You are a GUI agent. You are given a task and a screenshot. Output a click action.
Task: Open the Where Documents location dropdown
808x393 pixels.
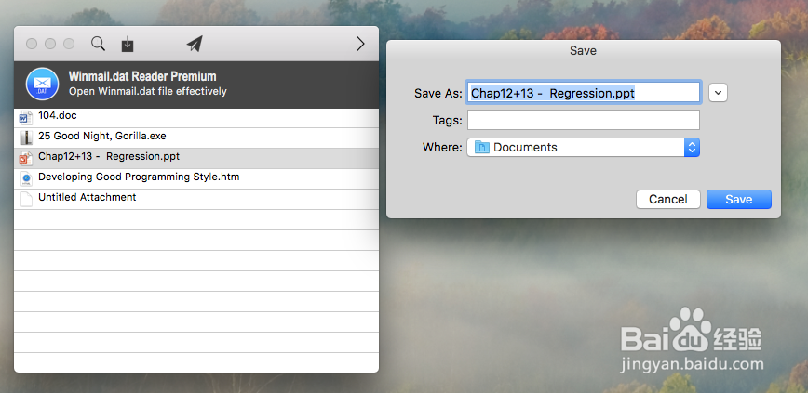pyautogui.click(x=584, y=148)
